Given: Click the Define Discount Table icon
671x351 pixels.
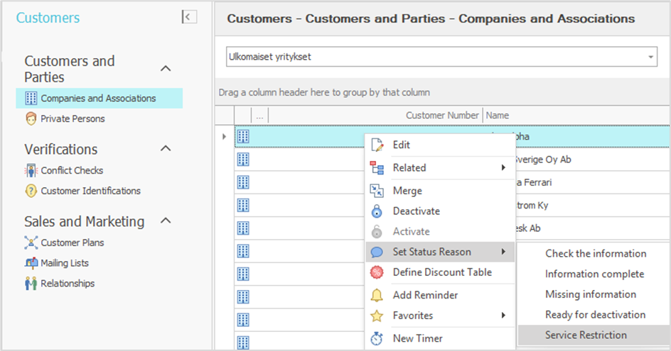Looking at the screenshot, I should [377, 272].
